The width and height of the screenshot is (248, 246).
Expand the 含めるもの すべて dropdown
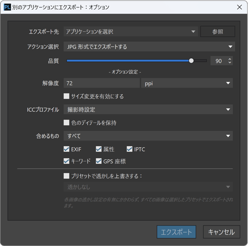pos(148,136)
